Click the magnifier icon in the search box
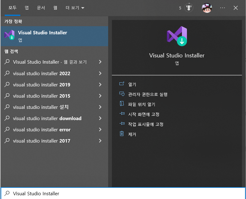This screenshot has width=246, height=199. (7, 193)
